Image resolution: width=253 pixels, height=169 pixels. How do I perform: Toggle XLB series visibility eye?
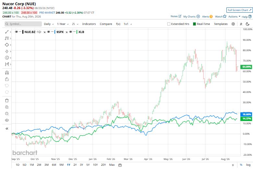click(70, 32)
